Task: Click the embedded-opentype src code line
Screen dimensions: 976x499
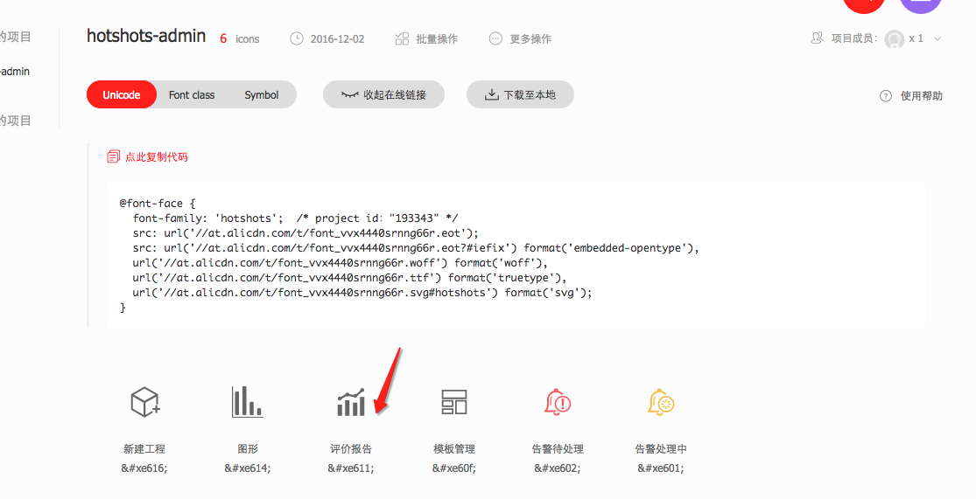Action: (x=416, y=248)
